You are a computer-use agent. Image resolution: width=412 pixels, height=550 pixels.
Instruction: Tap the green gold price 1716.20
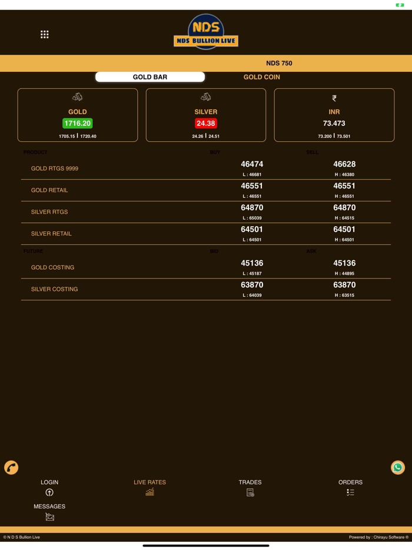[77, 123]
